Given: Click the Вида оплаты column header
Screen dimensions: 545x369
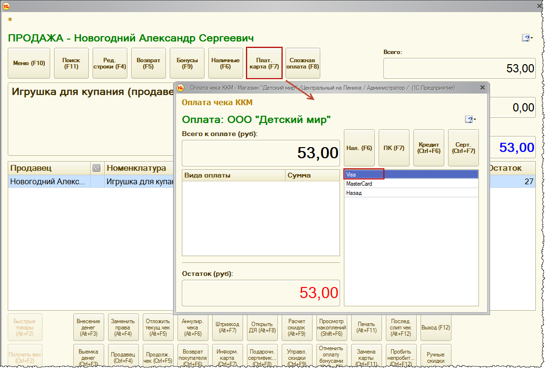Looking at the screenshot, I should tap(233, 176).
